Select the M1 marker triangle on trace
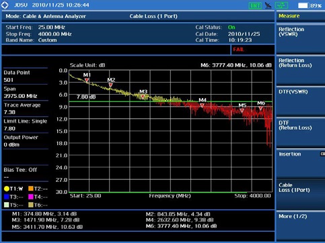Screen dimensions: 325x243 (x=87, y=81)
